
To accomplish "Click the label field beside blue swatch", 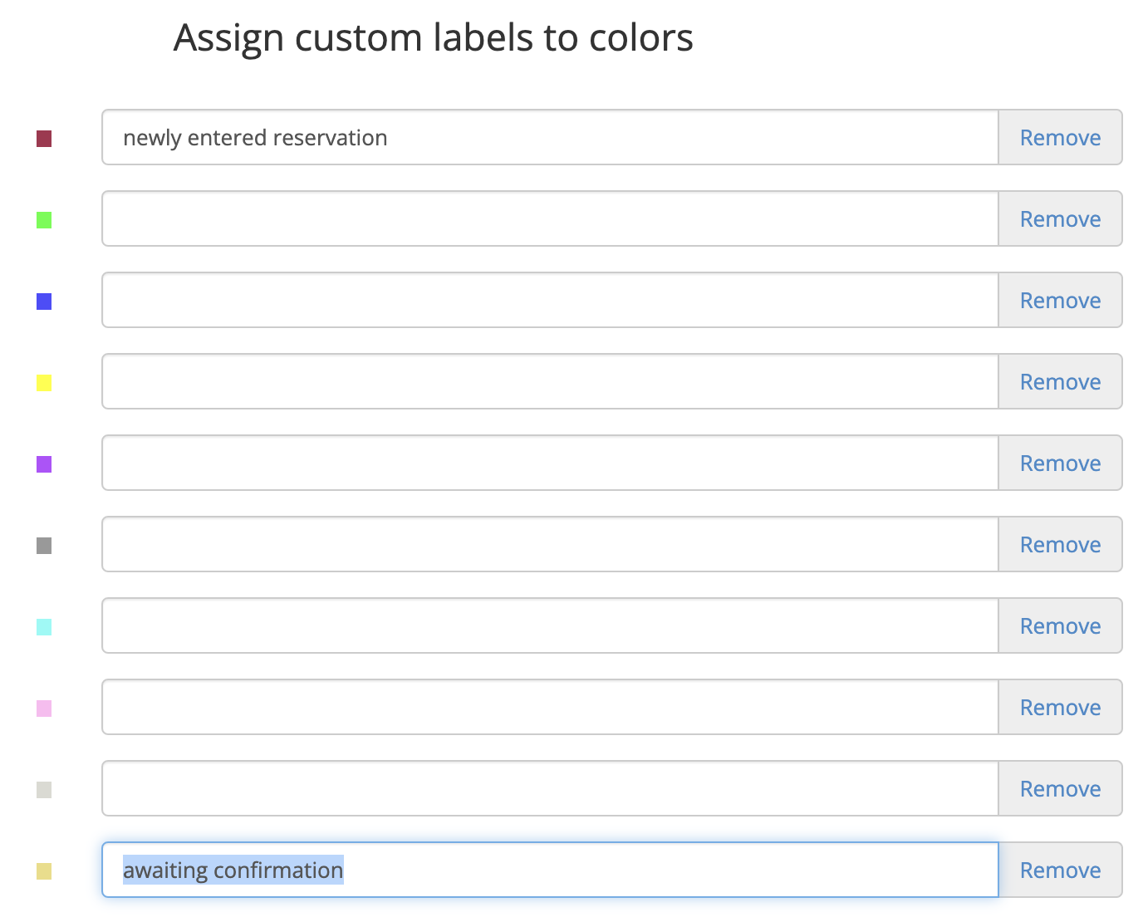I will pyautogui.click(x=549, y=301).
